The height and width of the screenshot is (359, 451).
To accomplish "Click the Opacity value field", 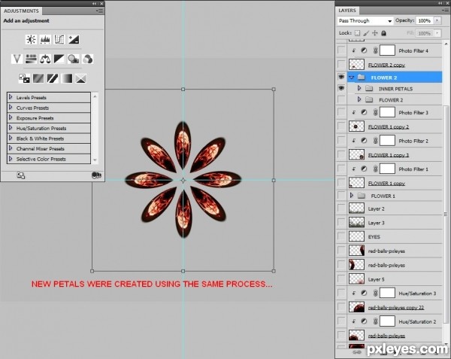I will 425,20.
